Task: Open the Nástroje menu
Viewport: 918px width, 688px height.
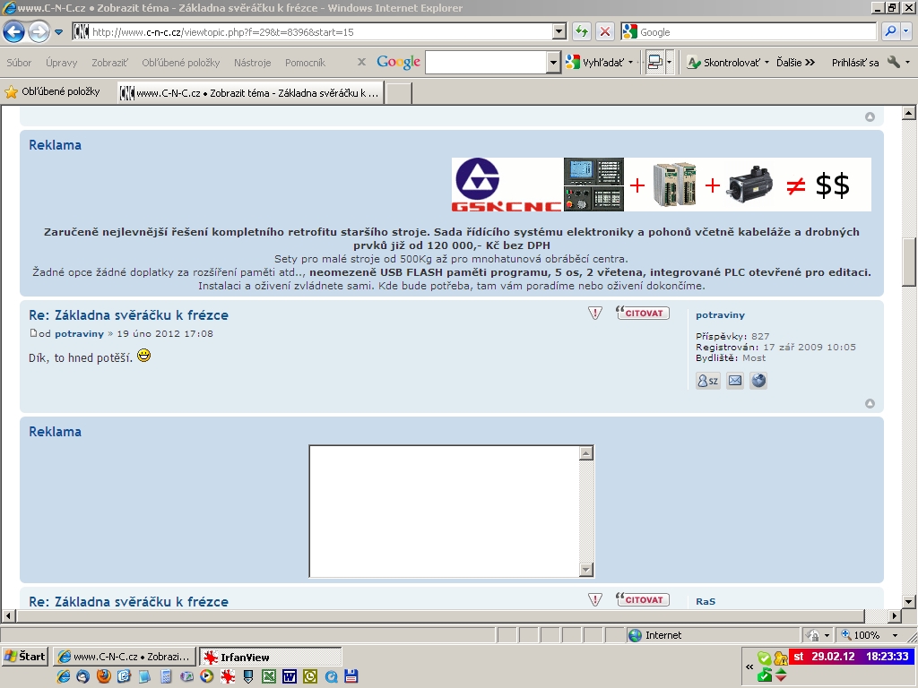Action: tap(252, 63)
